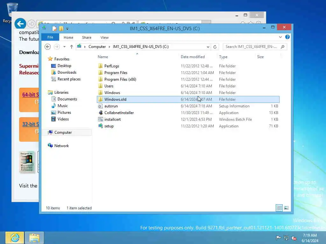The width and height of the screenshot is (326, 244).
Task: Open Libraries in the navigation pane
Action: point(61,92)
